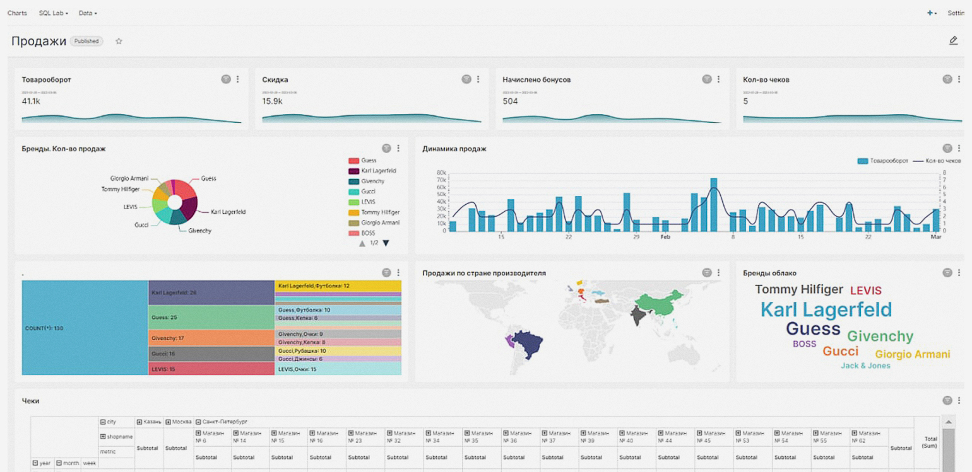Open the SQL Lab dropdown menu
The image size is (972, 472).
point(53,13)
